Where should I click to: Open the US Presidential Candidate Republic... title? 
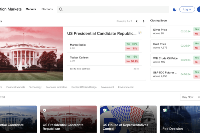(x=102, y=34)
